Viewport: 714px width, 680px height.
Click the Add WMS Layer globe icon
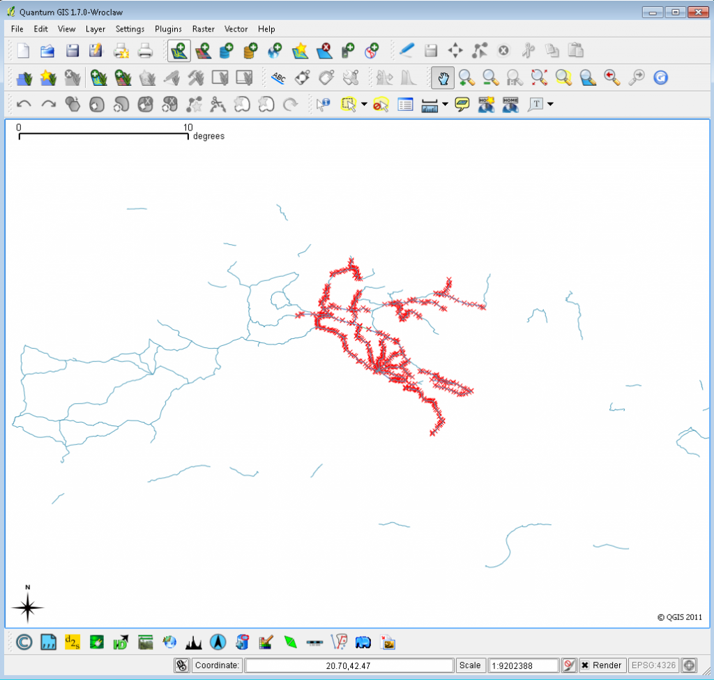tap(275, 50)
